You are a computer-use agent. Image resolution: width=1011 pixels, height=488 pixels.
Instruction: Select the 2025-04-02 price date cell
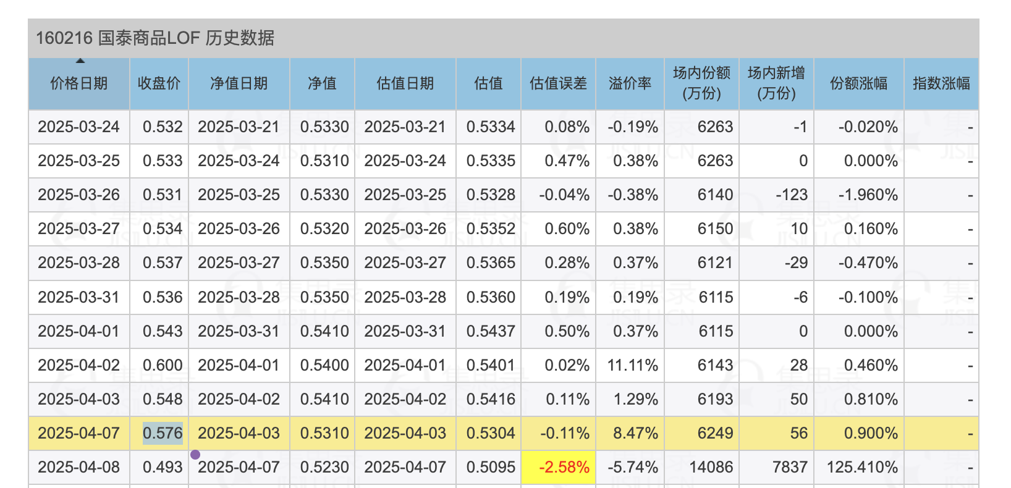[78, 365]
